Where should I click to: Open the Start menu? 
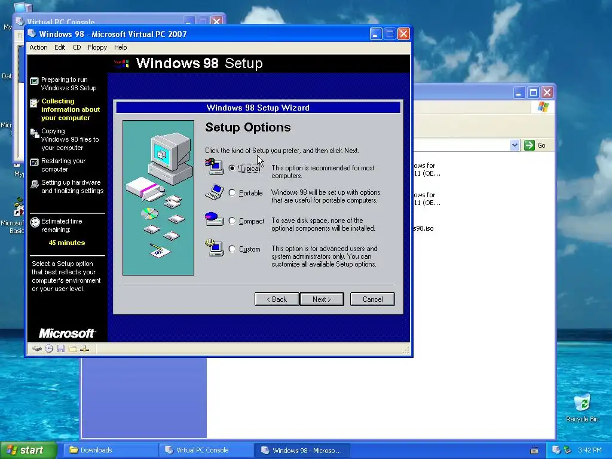click(29, 450)
